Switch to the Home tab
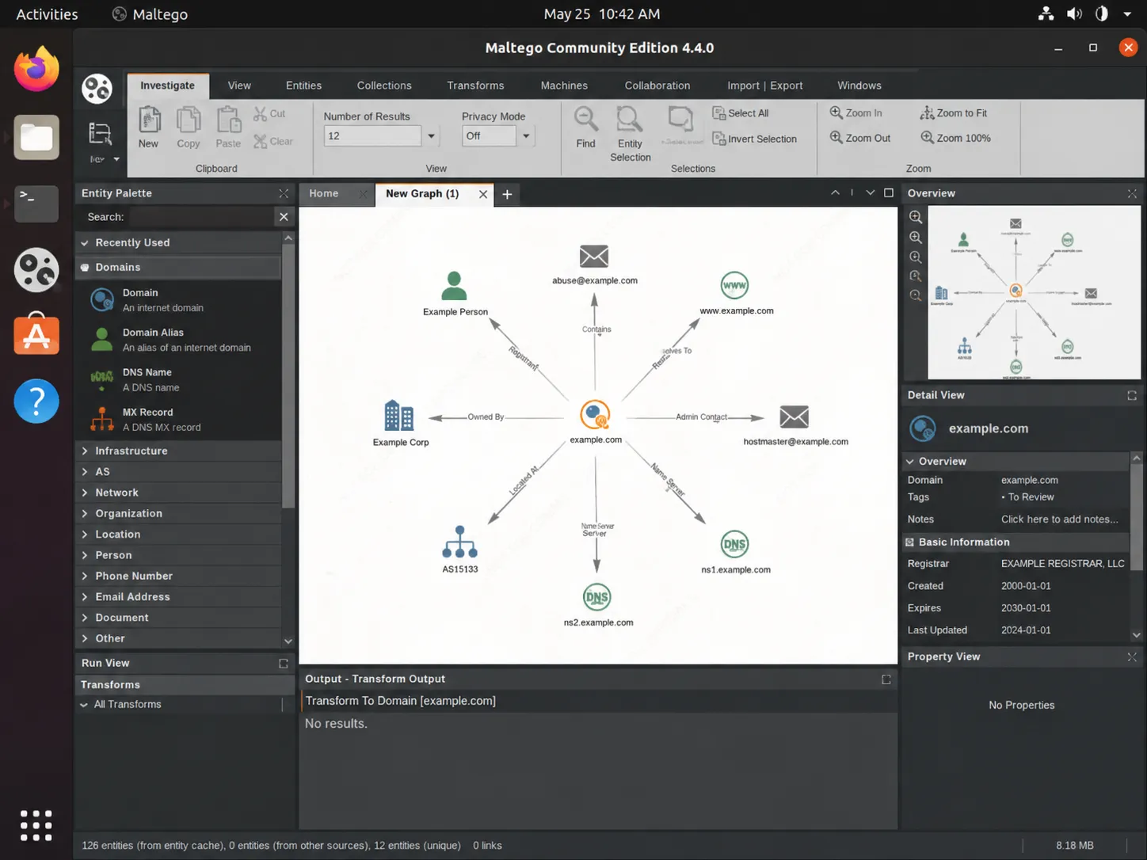 click(x=324, y=193)
